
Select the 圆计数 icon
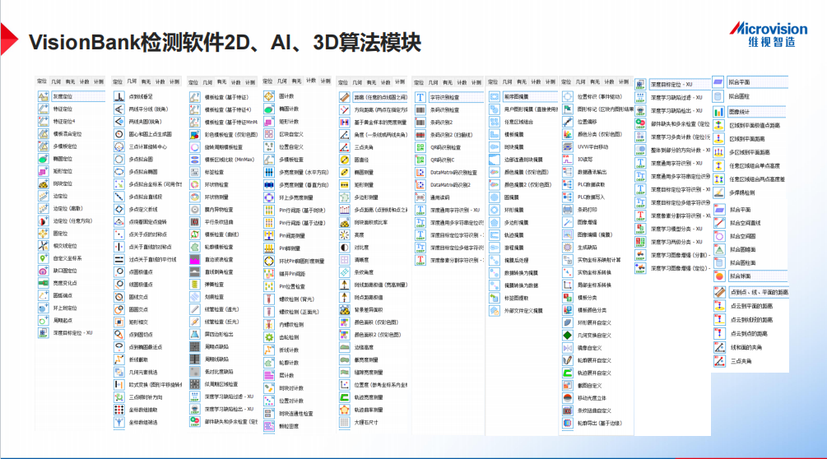tap(269, 96)
